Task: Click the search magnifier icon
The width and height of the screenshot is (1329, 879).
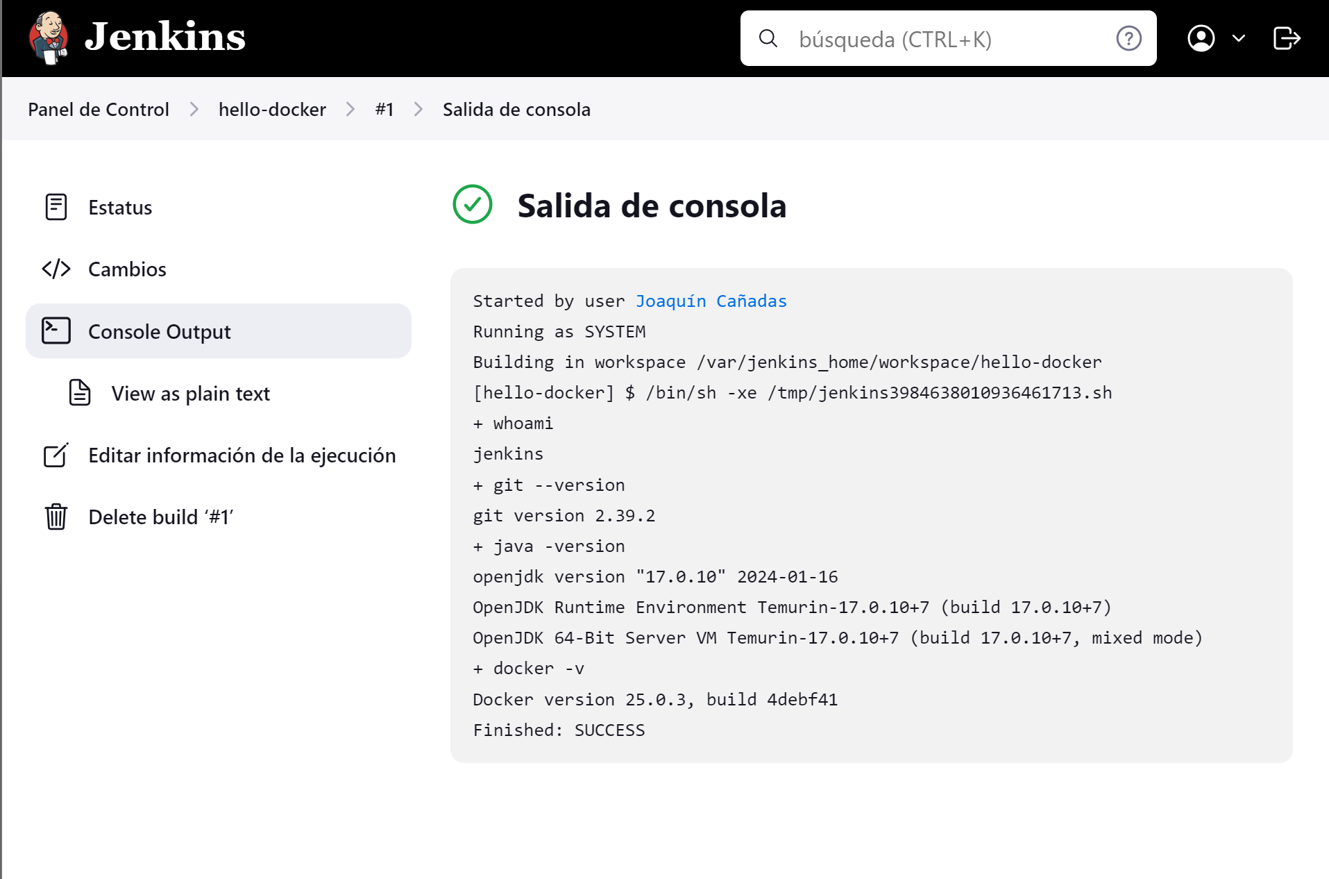Action: tap(768, 39)
